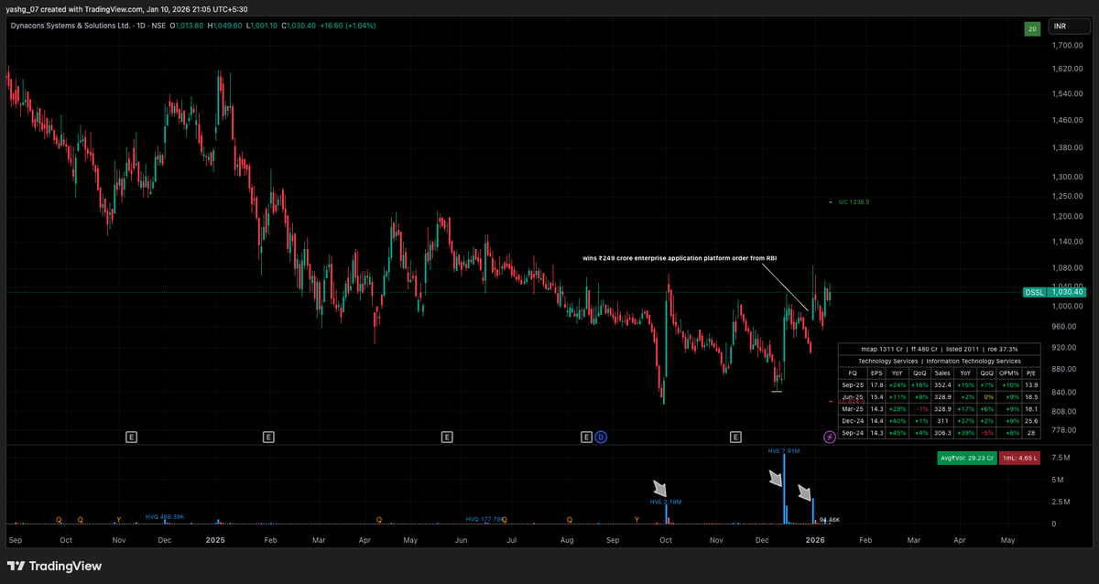Click the orange Q marker near April 2025
Image resolution: width=1099 pixels, height=584 pixels.
point(379,519)
